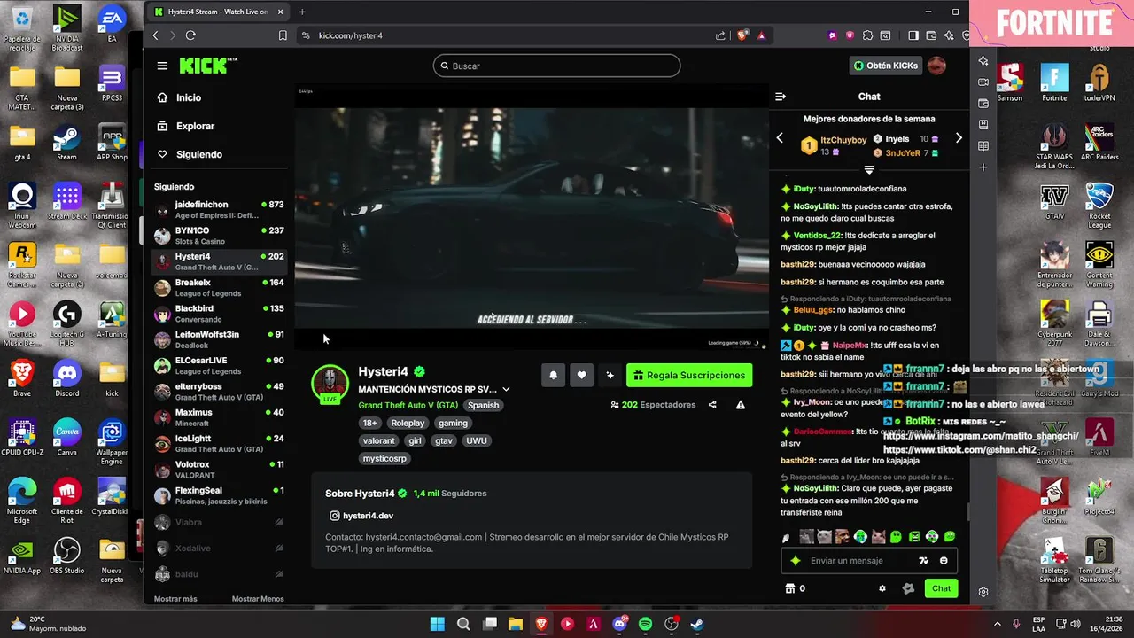The image size is (1134, 638).
Task: Reload the browser page
Action: pyautogui.click(x=190, y=35)
